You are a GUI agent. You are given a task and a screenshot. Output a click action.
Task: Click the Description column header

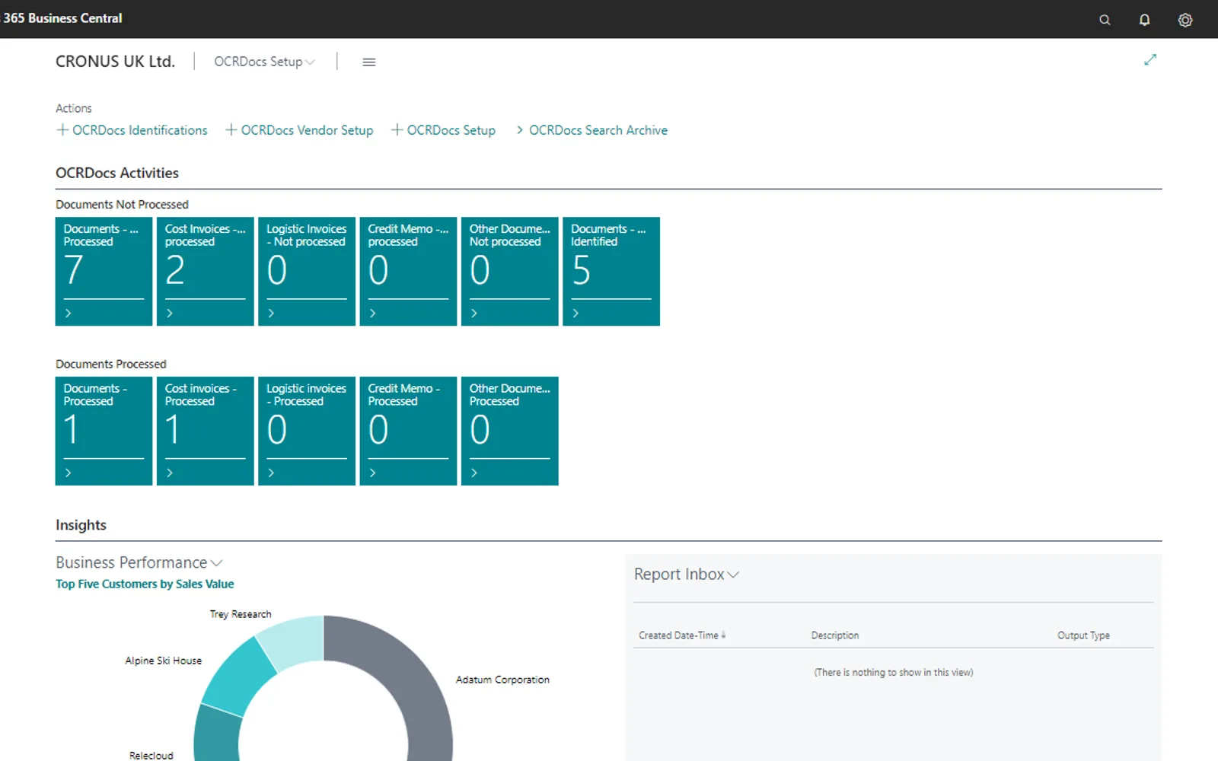point(835,635)
